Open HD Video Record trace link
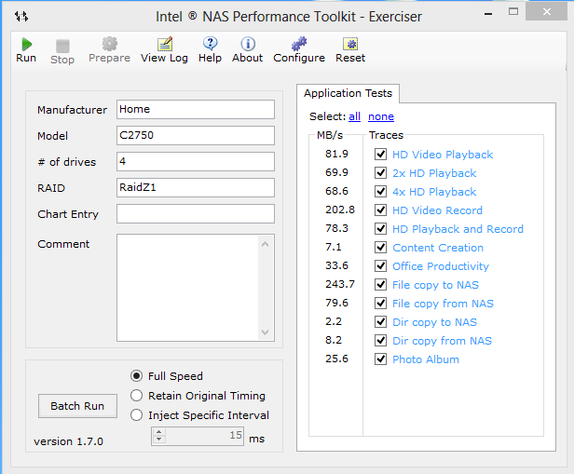Viewport: 574px width, 474px height. point(437,210)
